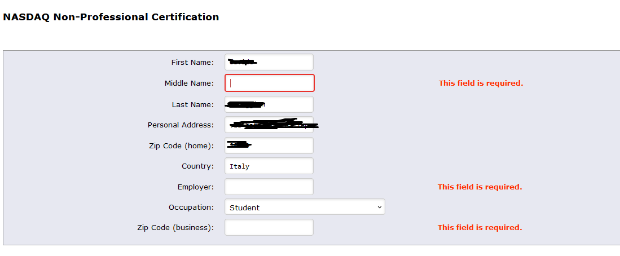This screenshot has width=620, height=256.
Task: Click the First Name input field
Action: 269,62
